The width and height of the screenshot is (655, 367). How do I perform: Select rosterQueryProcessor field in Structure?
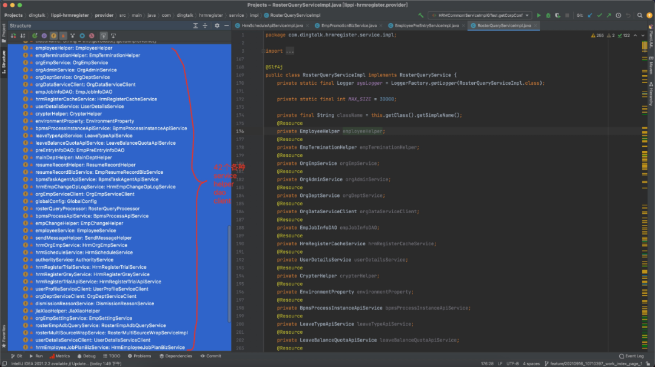(x=87, y=209)
